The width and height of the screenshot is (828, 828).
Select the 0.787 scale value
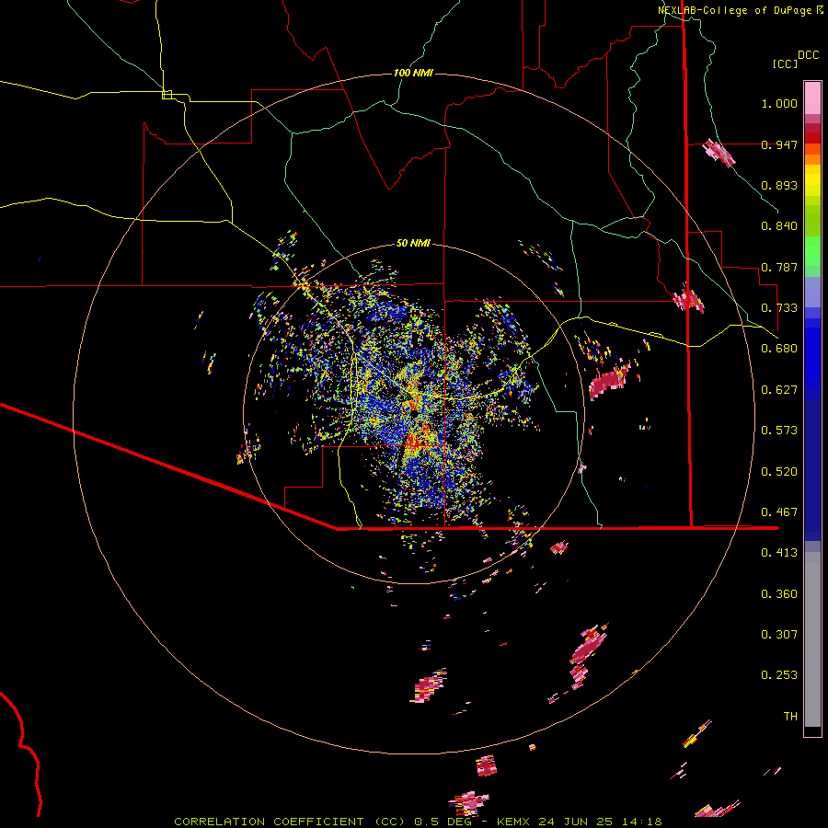[x=779, y=267]
